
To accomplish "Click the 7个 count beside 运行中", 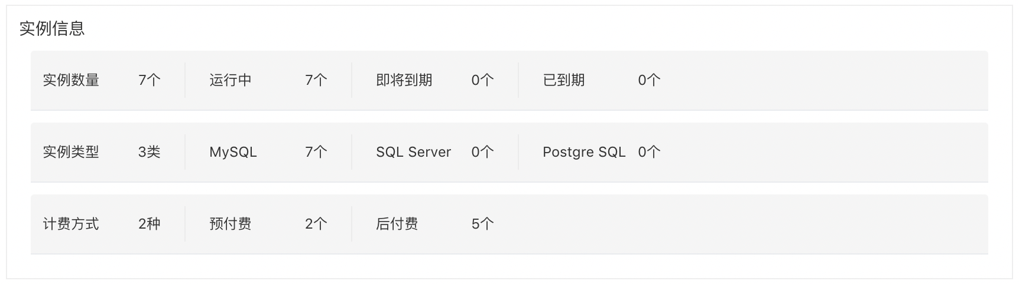I will (x=316, y=80).
